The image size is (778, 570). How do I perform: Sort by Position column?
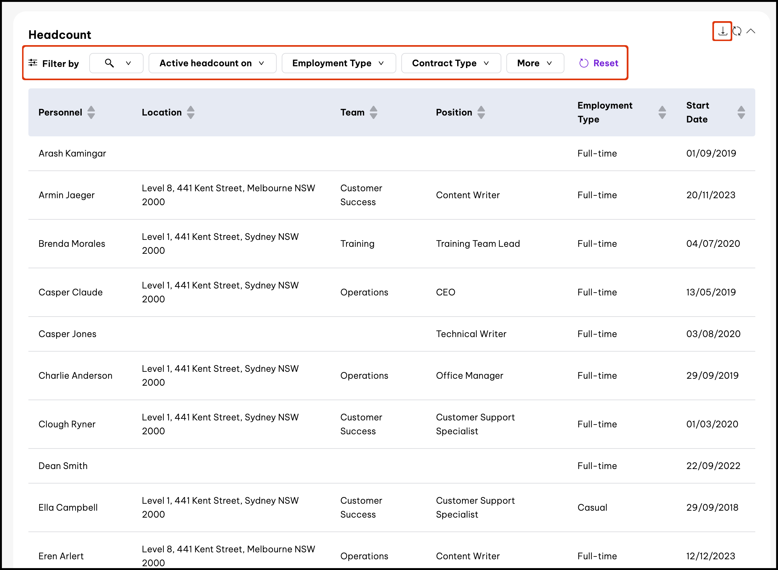[481, 112]
